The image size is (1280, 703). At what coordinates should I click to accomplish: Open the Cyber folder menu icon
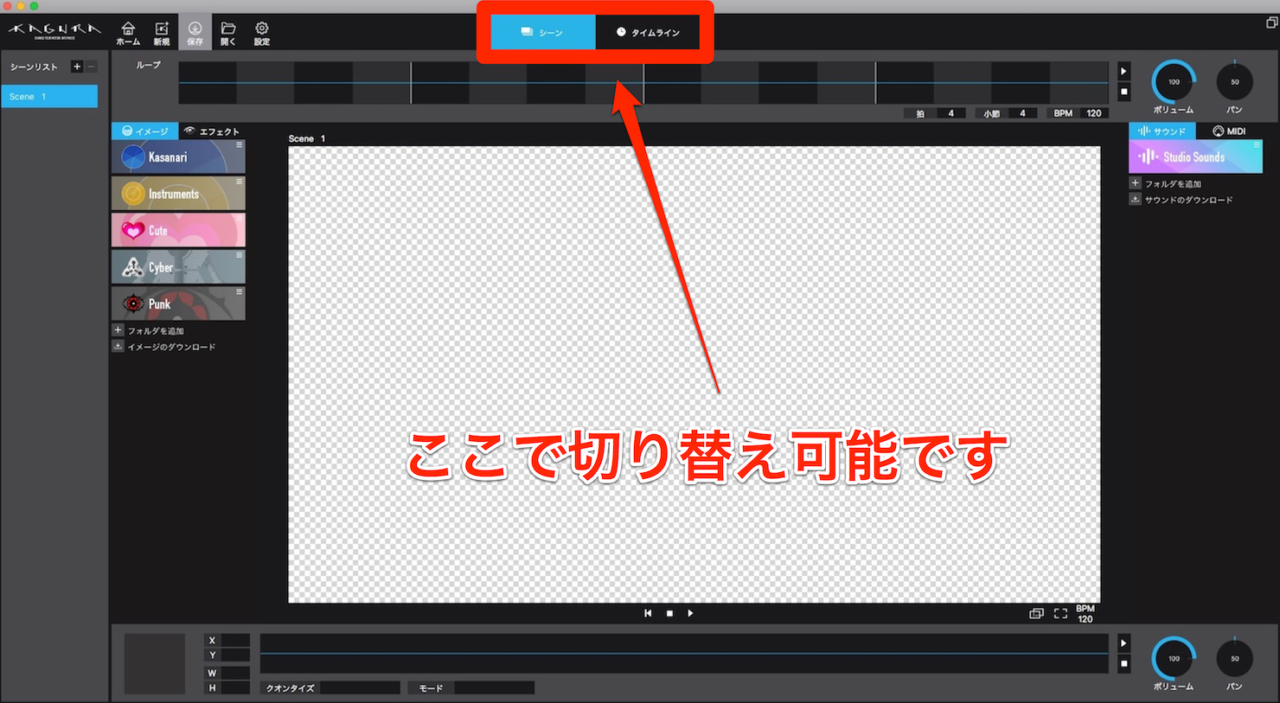[x=240, y=255]
